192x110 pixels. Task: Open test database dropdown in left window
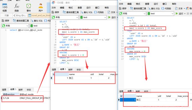(40, 26)
